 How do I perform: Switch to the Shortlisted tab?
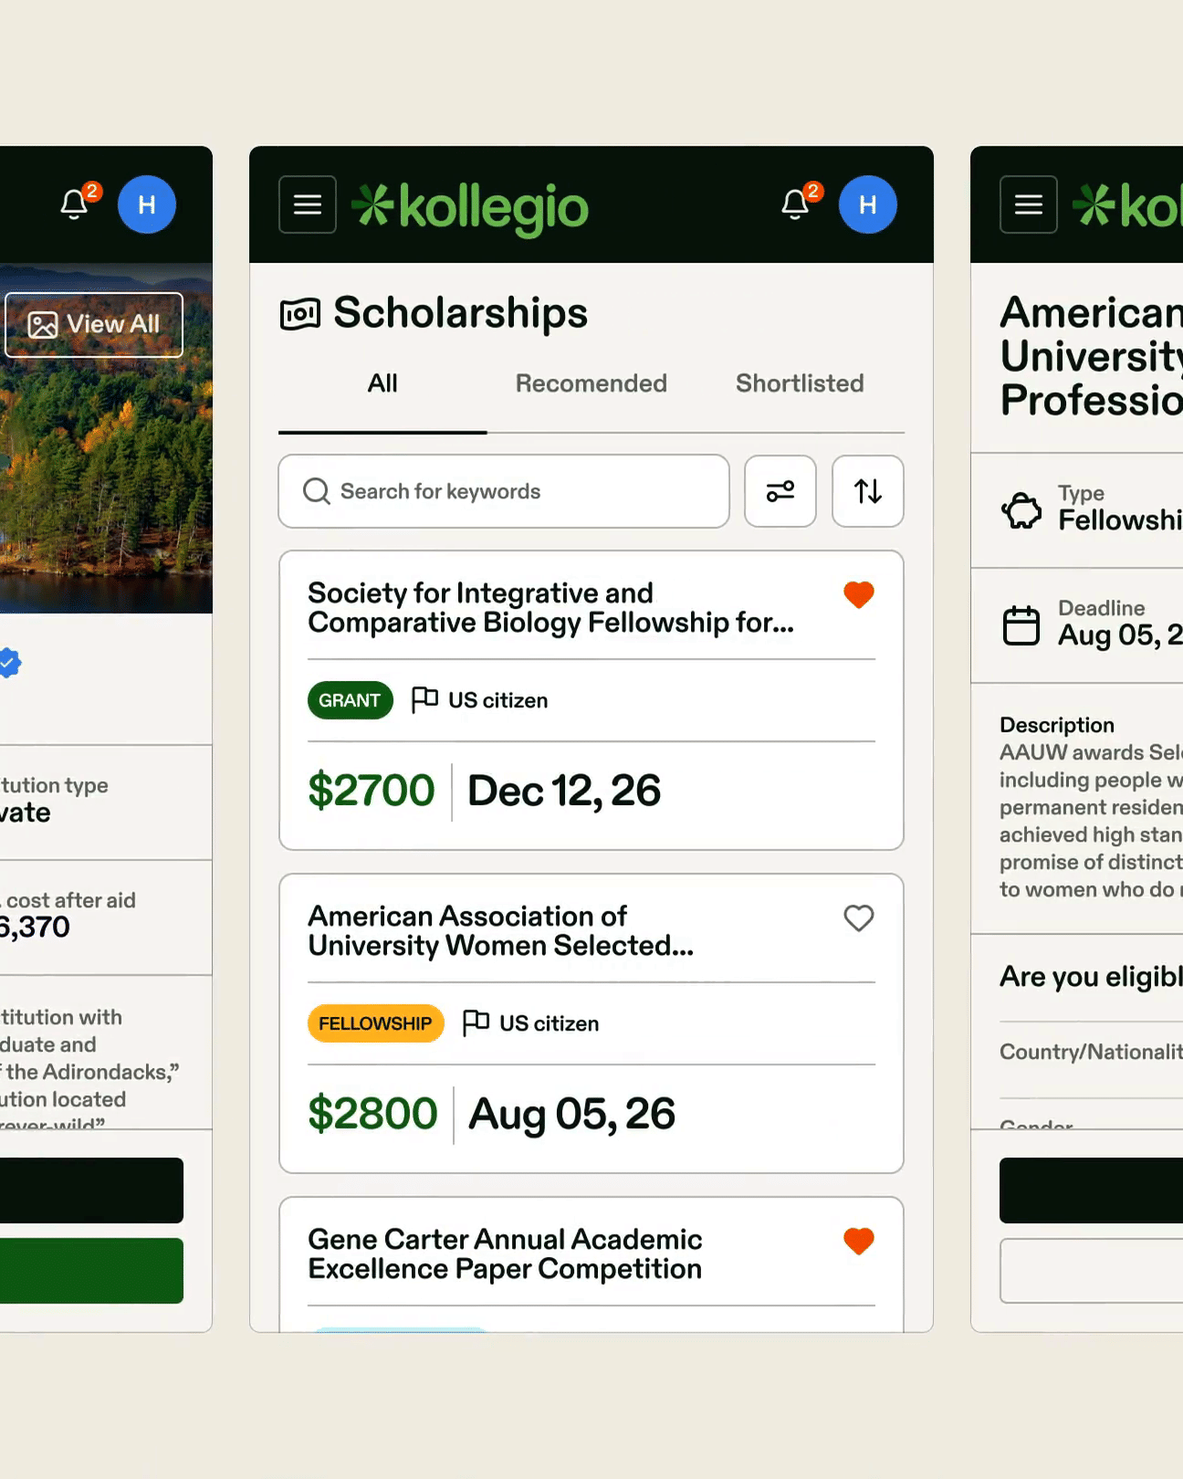800,383
